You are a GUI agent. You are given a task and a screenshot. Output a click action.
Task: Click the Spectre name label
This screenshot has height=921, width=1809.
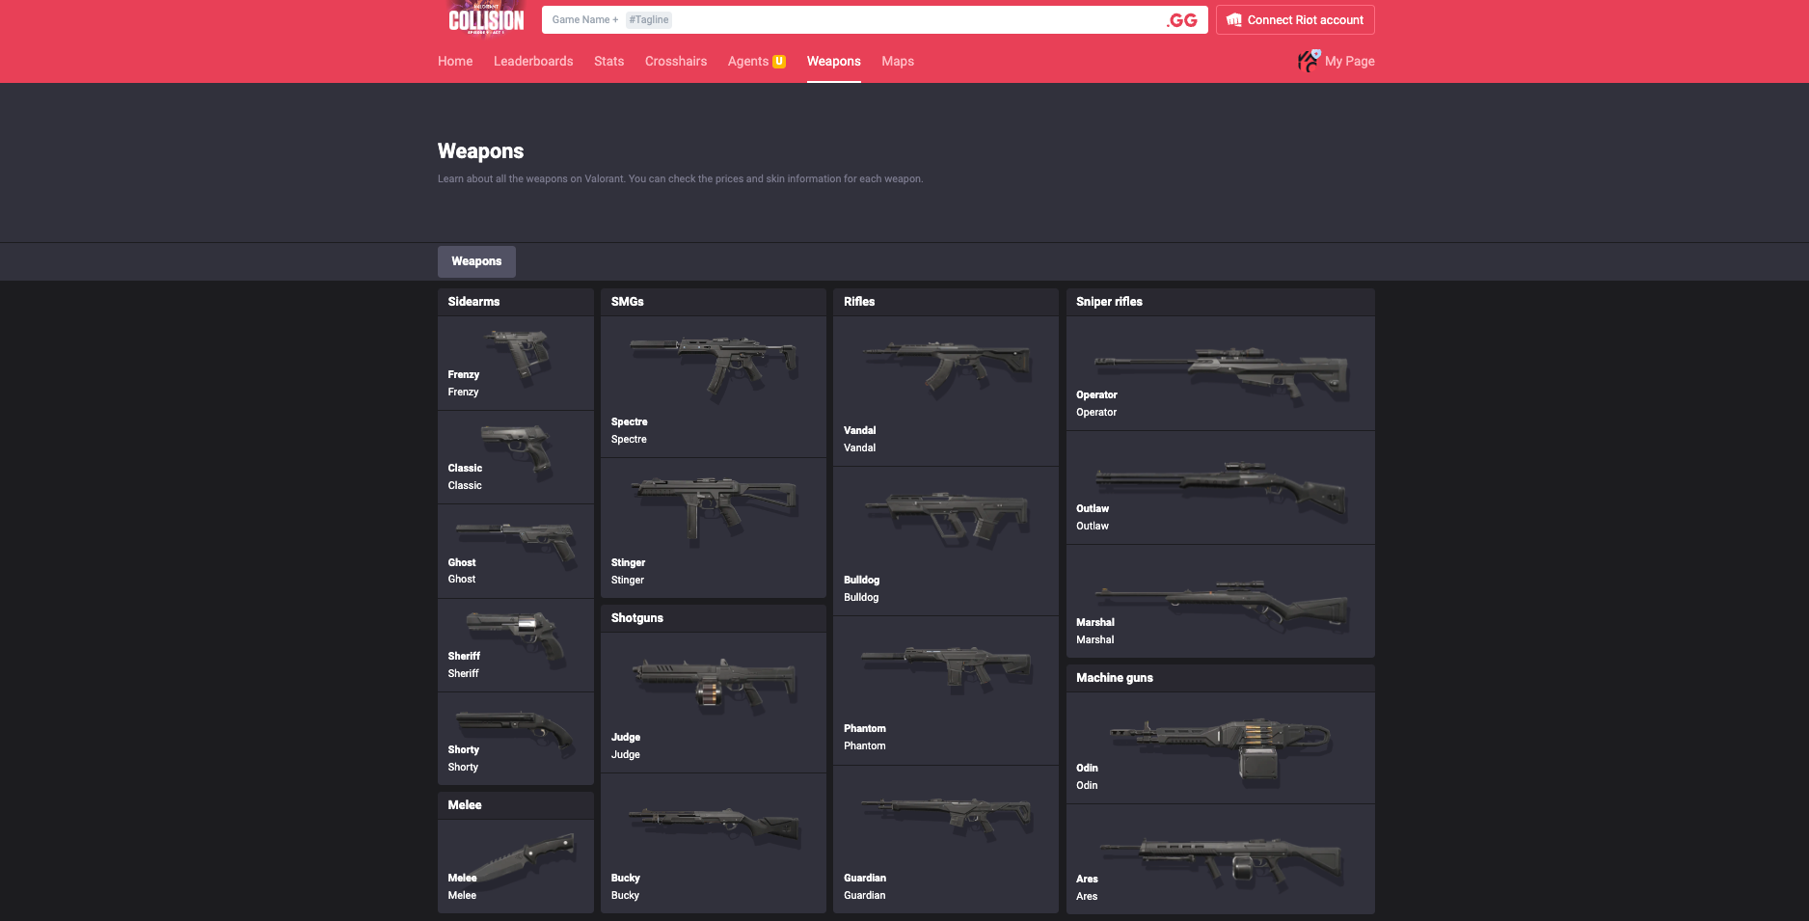[629, 422]
